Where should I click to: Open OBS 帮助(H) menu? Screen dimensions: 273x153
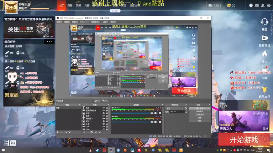(113, 22)
